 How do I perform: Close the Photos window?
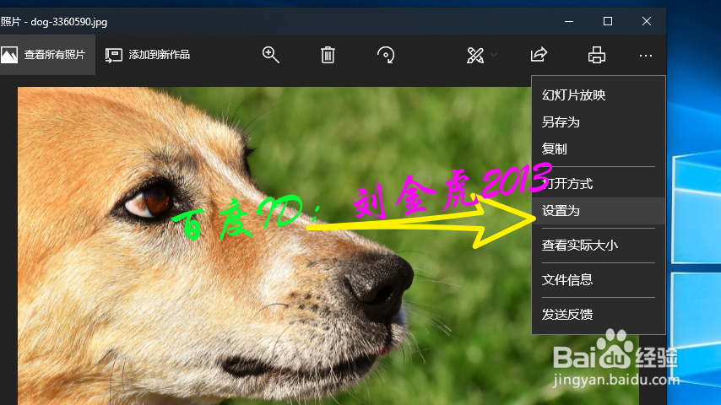click(647, 21)
